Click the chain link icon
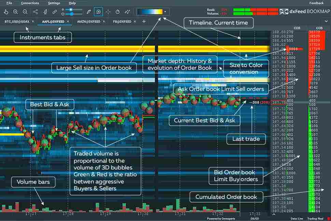This screenshot has width=331, height=221. (54, 12)
